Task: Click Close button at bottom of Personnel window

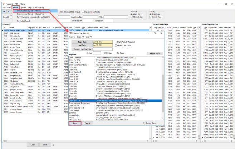Action: click(x=33, y=145)
